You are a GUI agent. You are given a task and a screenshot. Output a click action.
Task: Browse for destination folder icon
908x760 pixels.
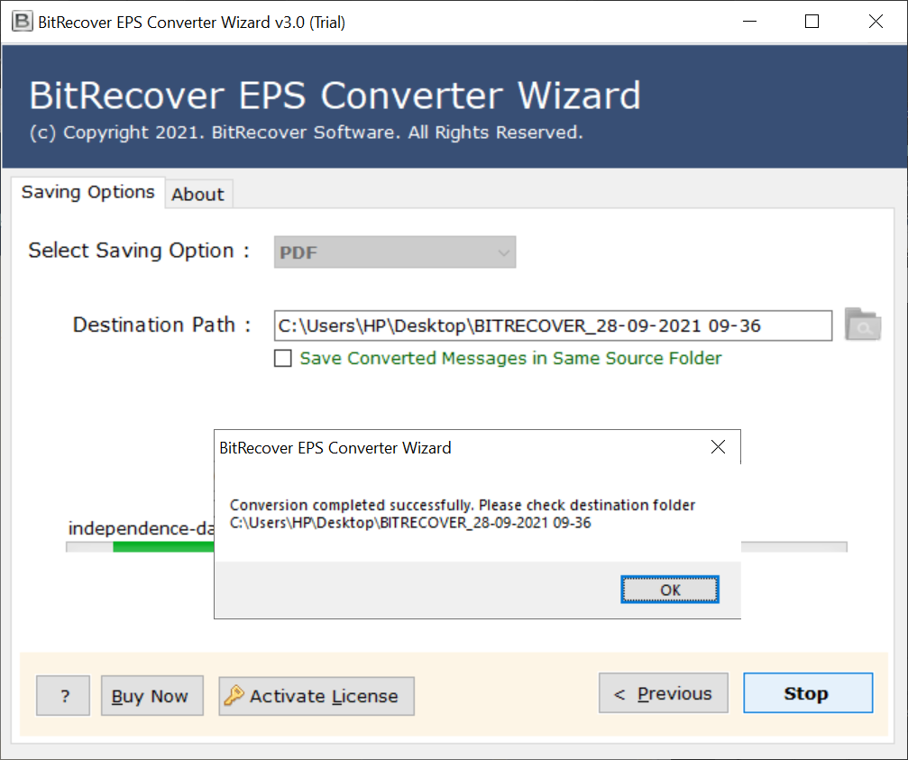pyautogui.click(x=863, y=325)
